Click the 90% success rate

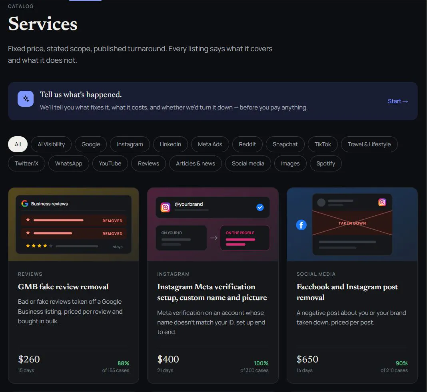[402, 363]
